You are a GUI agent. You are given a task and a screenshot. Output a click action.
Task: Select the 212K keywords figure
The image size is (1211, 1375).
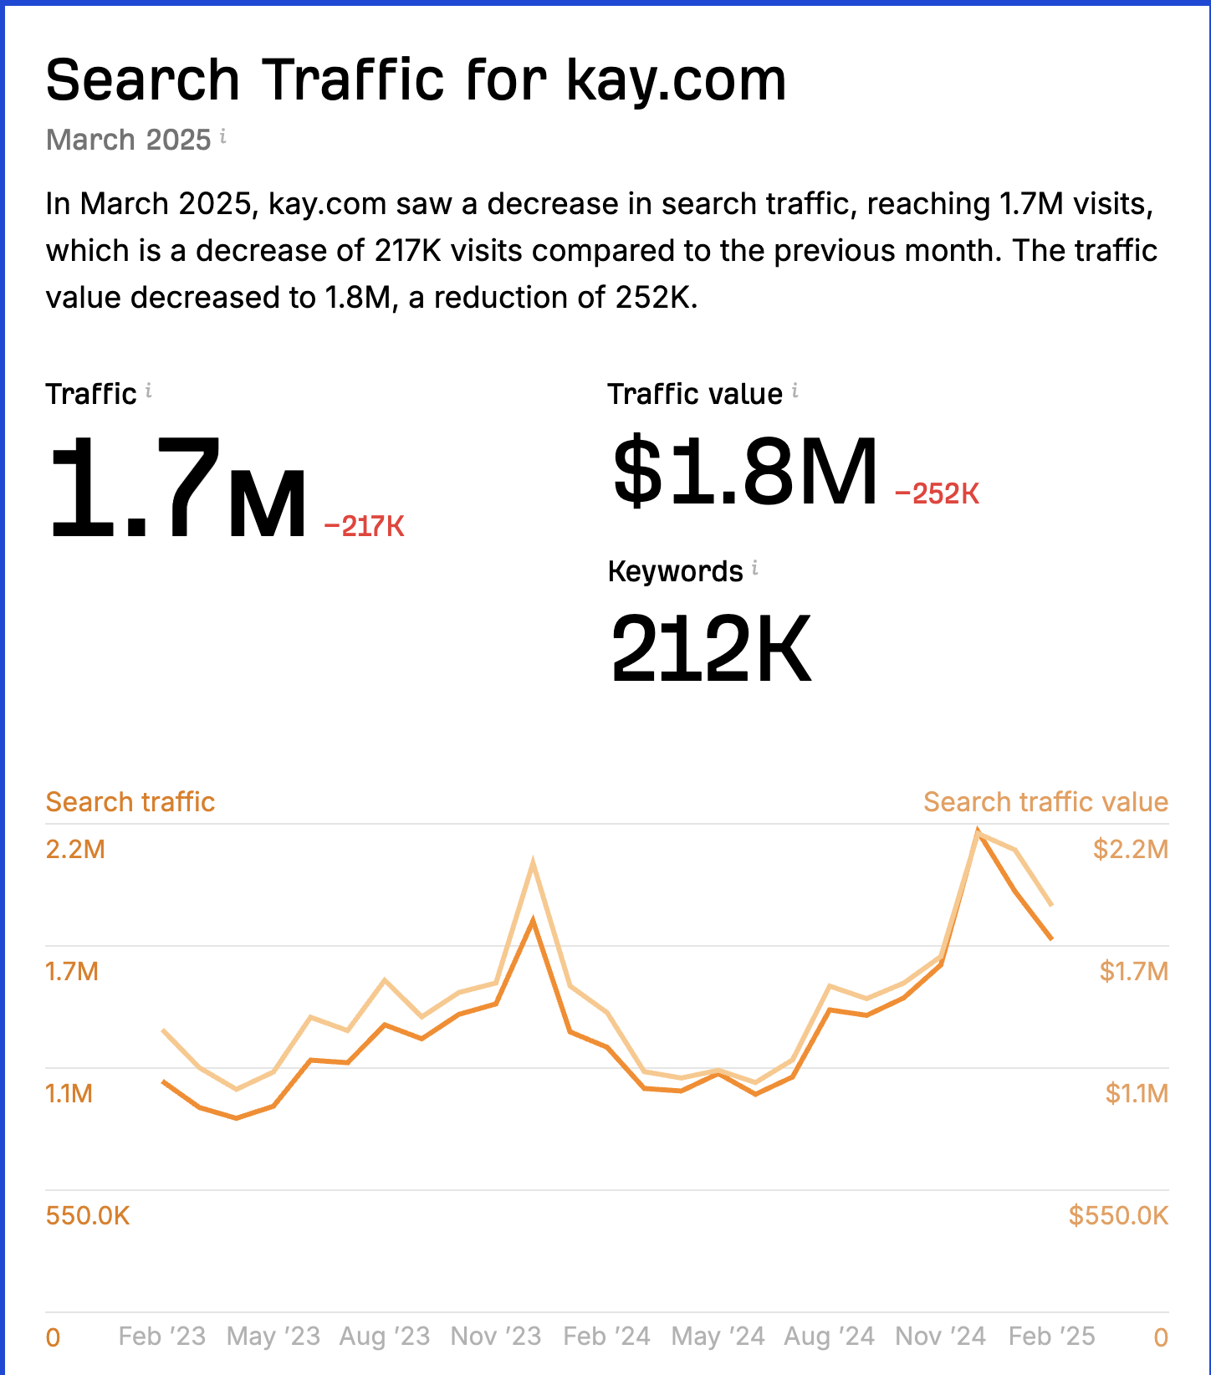coord(711,649)
